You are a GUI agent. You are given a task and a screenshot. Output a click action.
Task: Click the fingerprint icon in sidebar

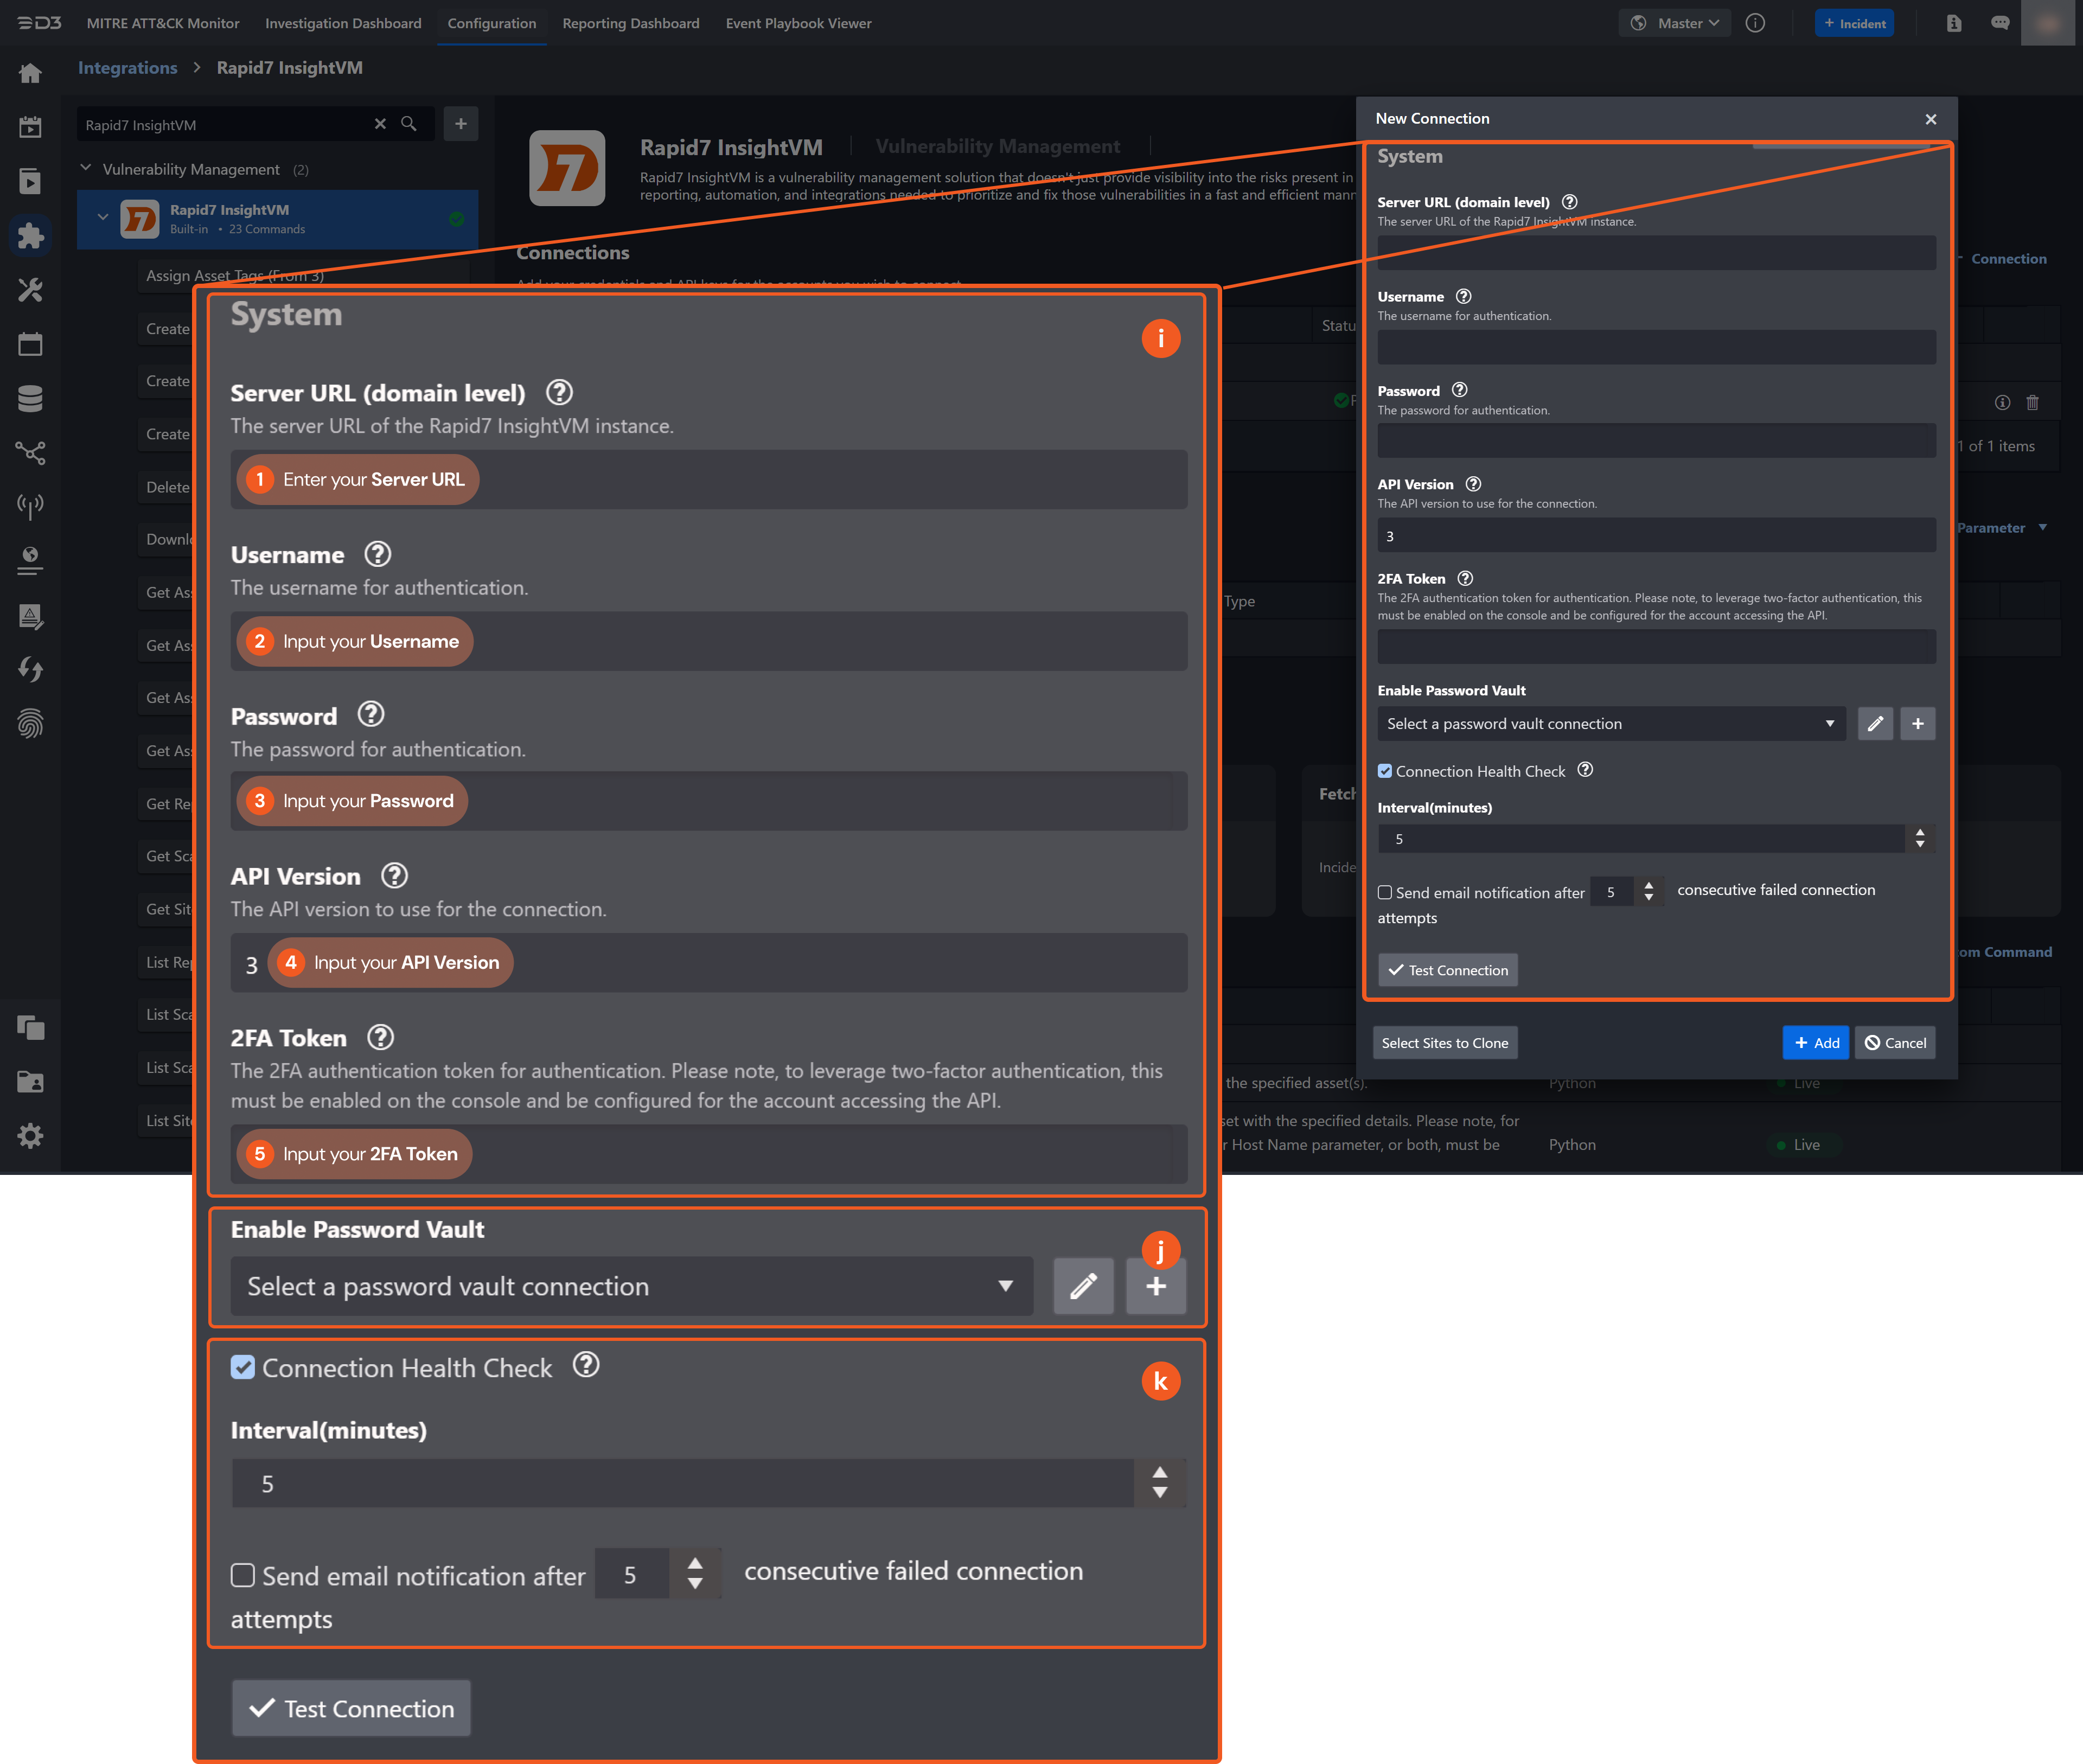click(x=30, y=723)
